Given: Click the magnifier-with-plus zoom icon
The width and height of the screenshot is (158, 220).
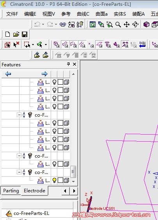Looking at the screenshot, I should click(x=110, y=25).
